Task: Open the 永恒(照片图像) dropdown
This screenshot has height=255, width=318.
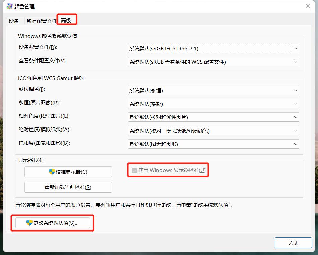Action: 295,103
